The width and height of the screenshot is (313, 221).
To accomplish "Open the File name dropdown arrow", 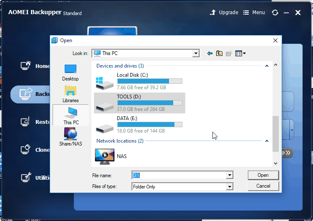I will pos(230,175).
